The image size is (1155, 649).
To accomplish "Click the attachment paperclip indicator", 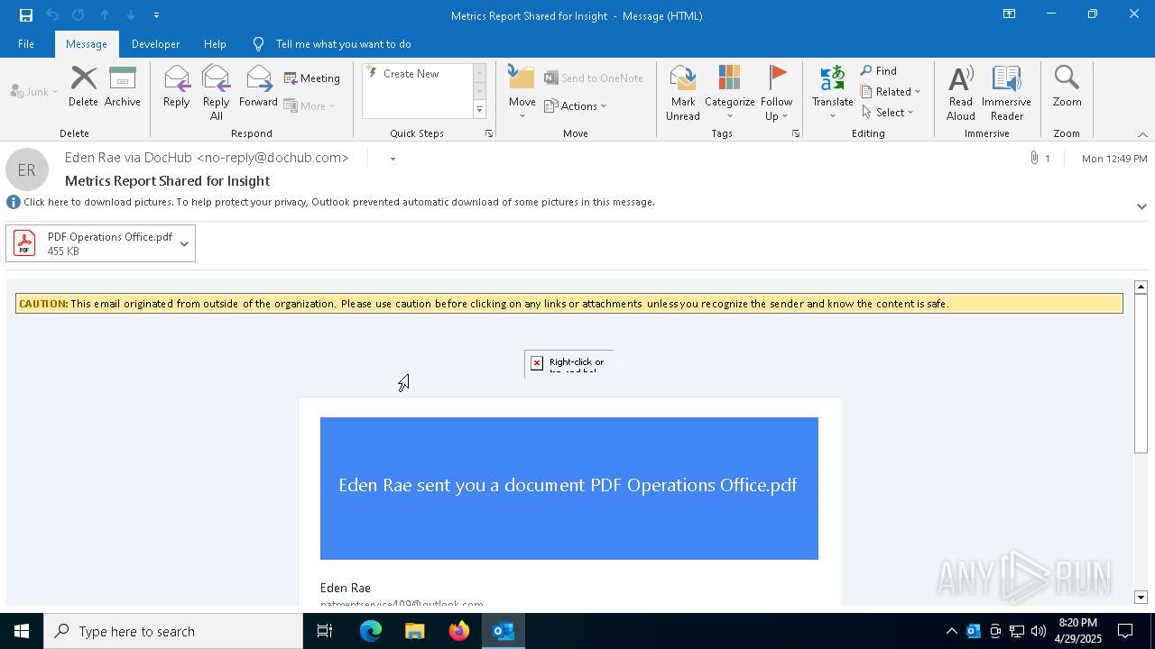I will (1039, 158).
